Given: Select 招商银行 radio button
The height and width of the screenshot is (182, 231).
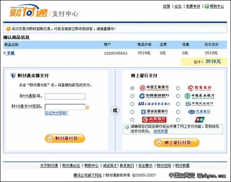Looking at the screenshot, I should pos(178,88).
